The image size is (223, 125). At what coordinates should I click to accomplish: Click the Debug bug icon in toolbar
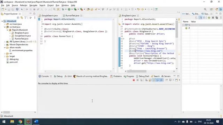[63, 9]
